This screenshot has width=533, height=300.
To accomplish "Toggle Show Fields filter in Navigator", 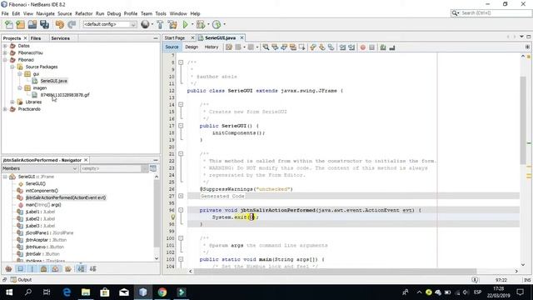I will tap(20, 268).
